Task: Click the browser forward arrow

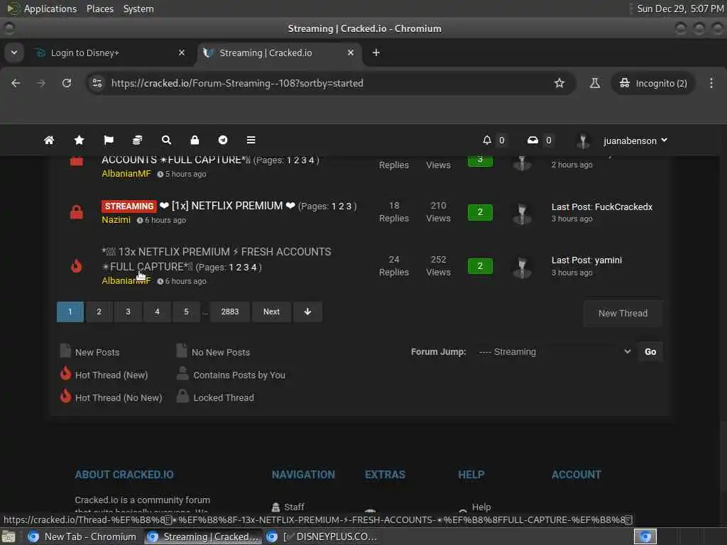Action: (41, 83)
